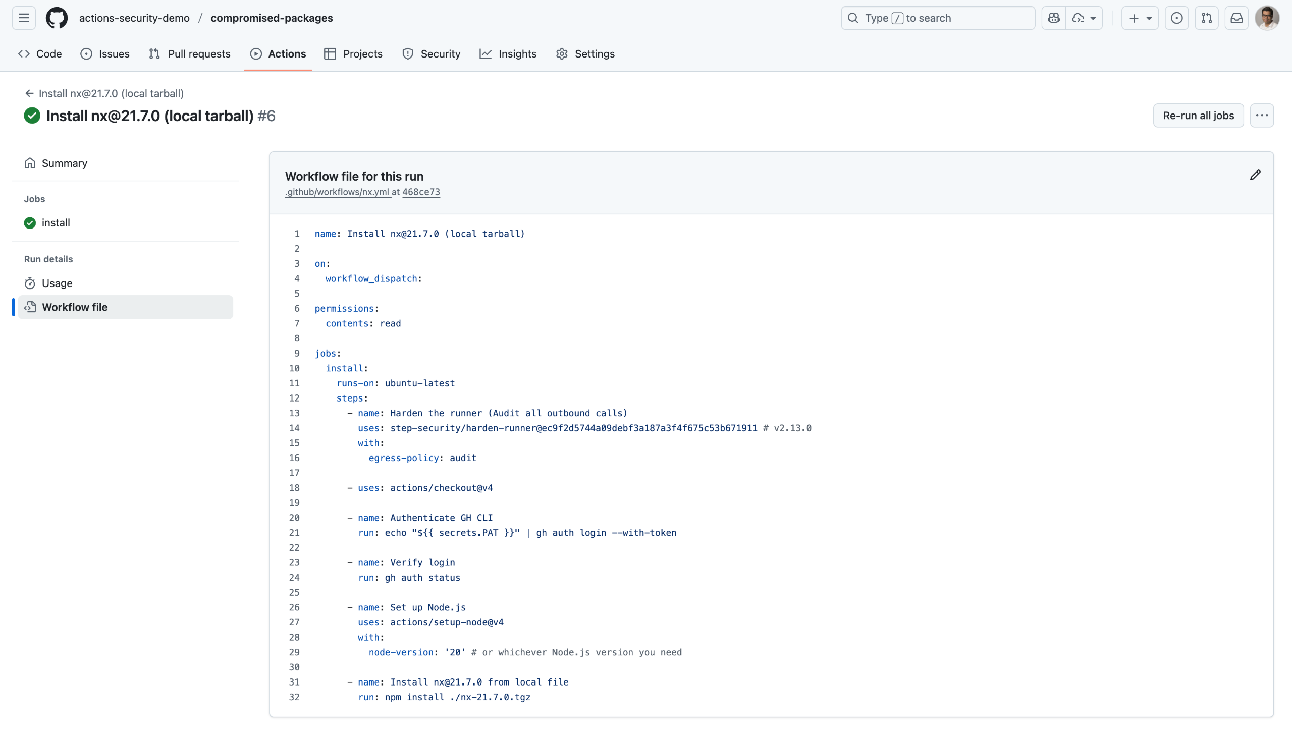Select the install job in sidebar
This screenshot has height=741, width=1292.
pos(56,223)
